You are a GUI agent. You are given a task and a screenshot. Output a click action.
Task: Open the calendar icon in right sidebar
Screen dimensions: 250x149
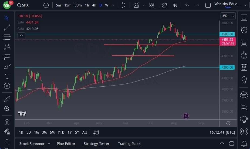[x=244, y=67]
